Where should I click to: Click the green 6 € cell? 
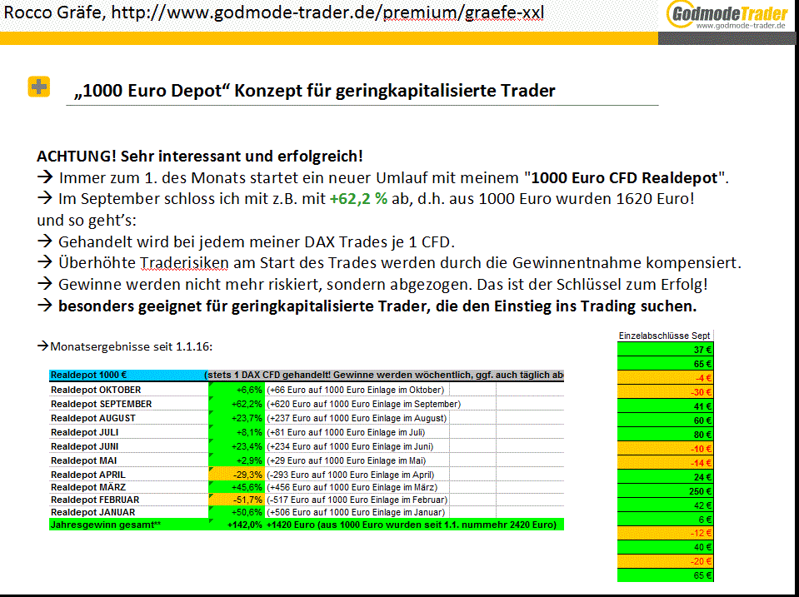(x=665, y=520)
